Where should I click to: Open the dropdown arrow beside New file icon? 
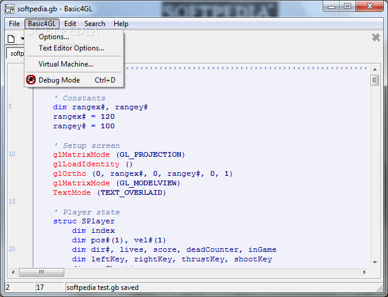pyautogui.click(x=22, y=39)
